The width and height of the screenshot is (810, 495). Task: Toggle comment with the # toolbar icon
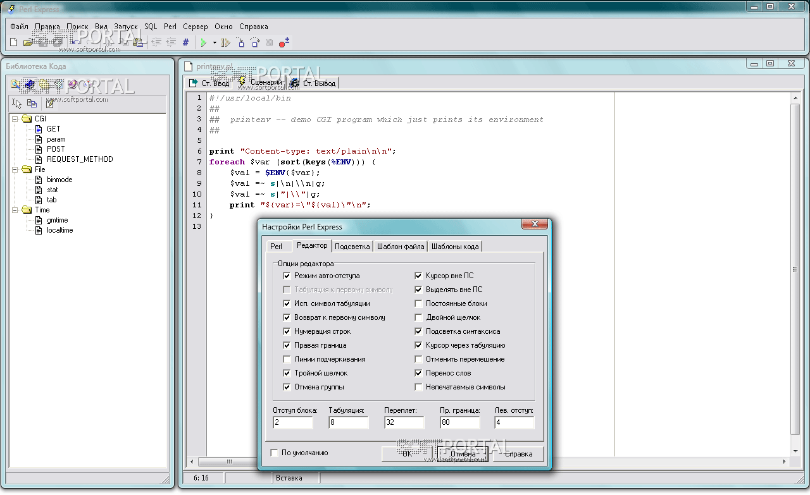[185, 42]
